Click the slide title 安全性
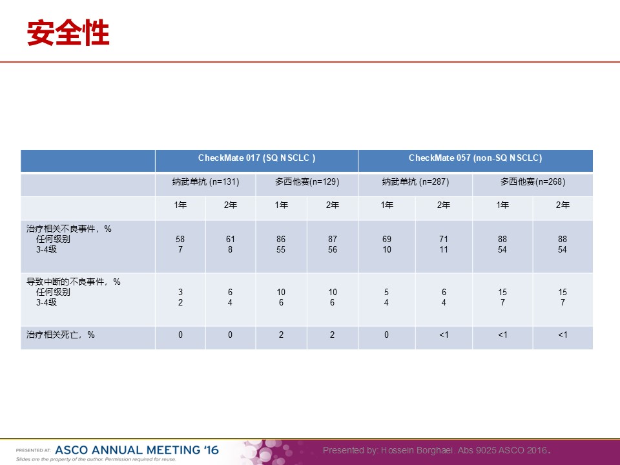620x465 pixels. click(68, 33)
